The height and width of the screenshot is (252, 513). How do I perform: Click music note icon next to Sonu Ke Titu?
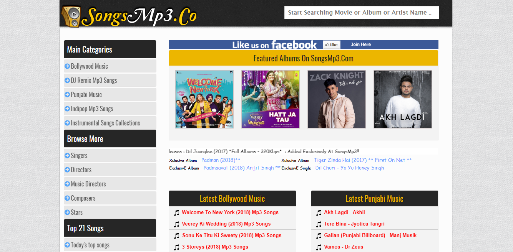tap(177, 236)
